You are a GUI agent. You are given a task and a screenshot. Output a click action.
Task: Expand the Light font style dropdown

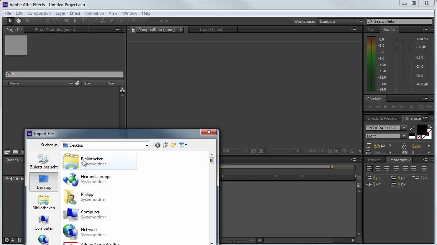pos(404,136)
